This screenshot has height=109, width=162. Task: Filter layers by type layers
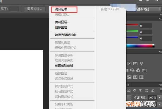click(140, 90)
